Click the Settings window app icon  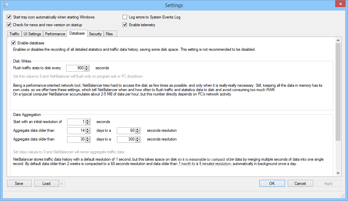[6, 5]
